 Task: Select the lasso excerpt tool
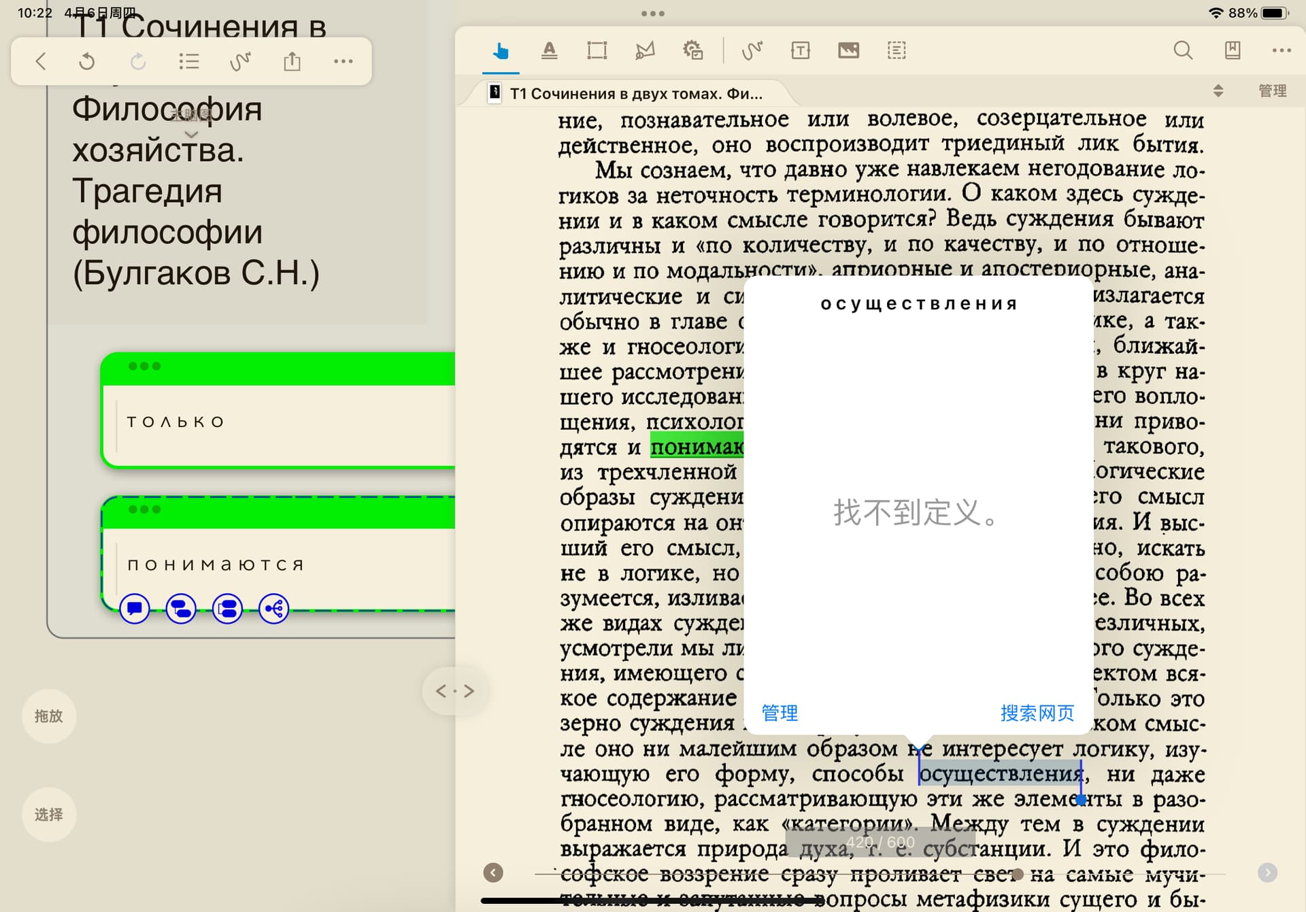644,51
